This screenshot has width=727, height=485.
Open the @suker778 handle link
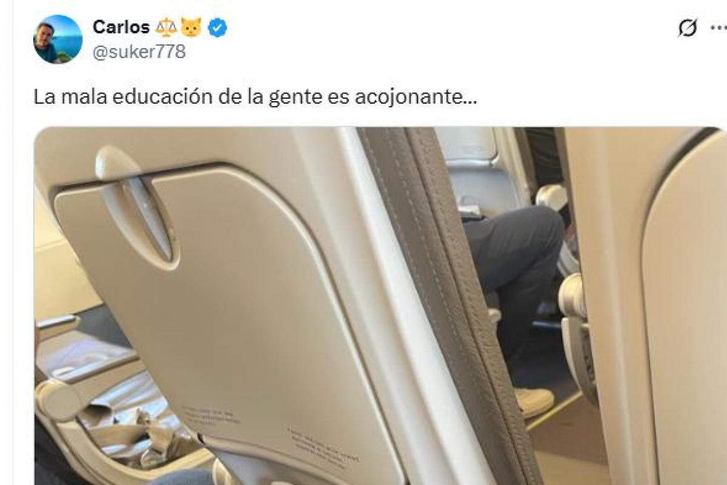(x=139, y=52)
